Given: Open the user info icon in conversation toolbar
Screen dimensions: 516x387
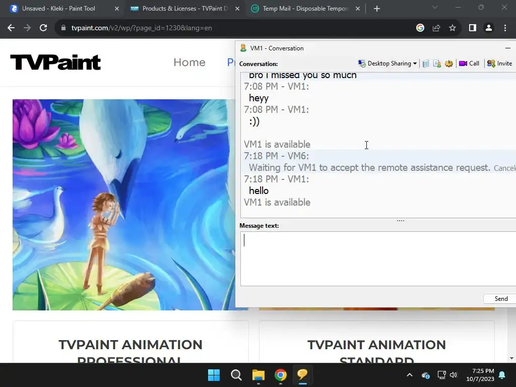Looking at the screenshot, I should tap(437, 63).
